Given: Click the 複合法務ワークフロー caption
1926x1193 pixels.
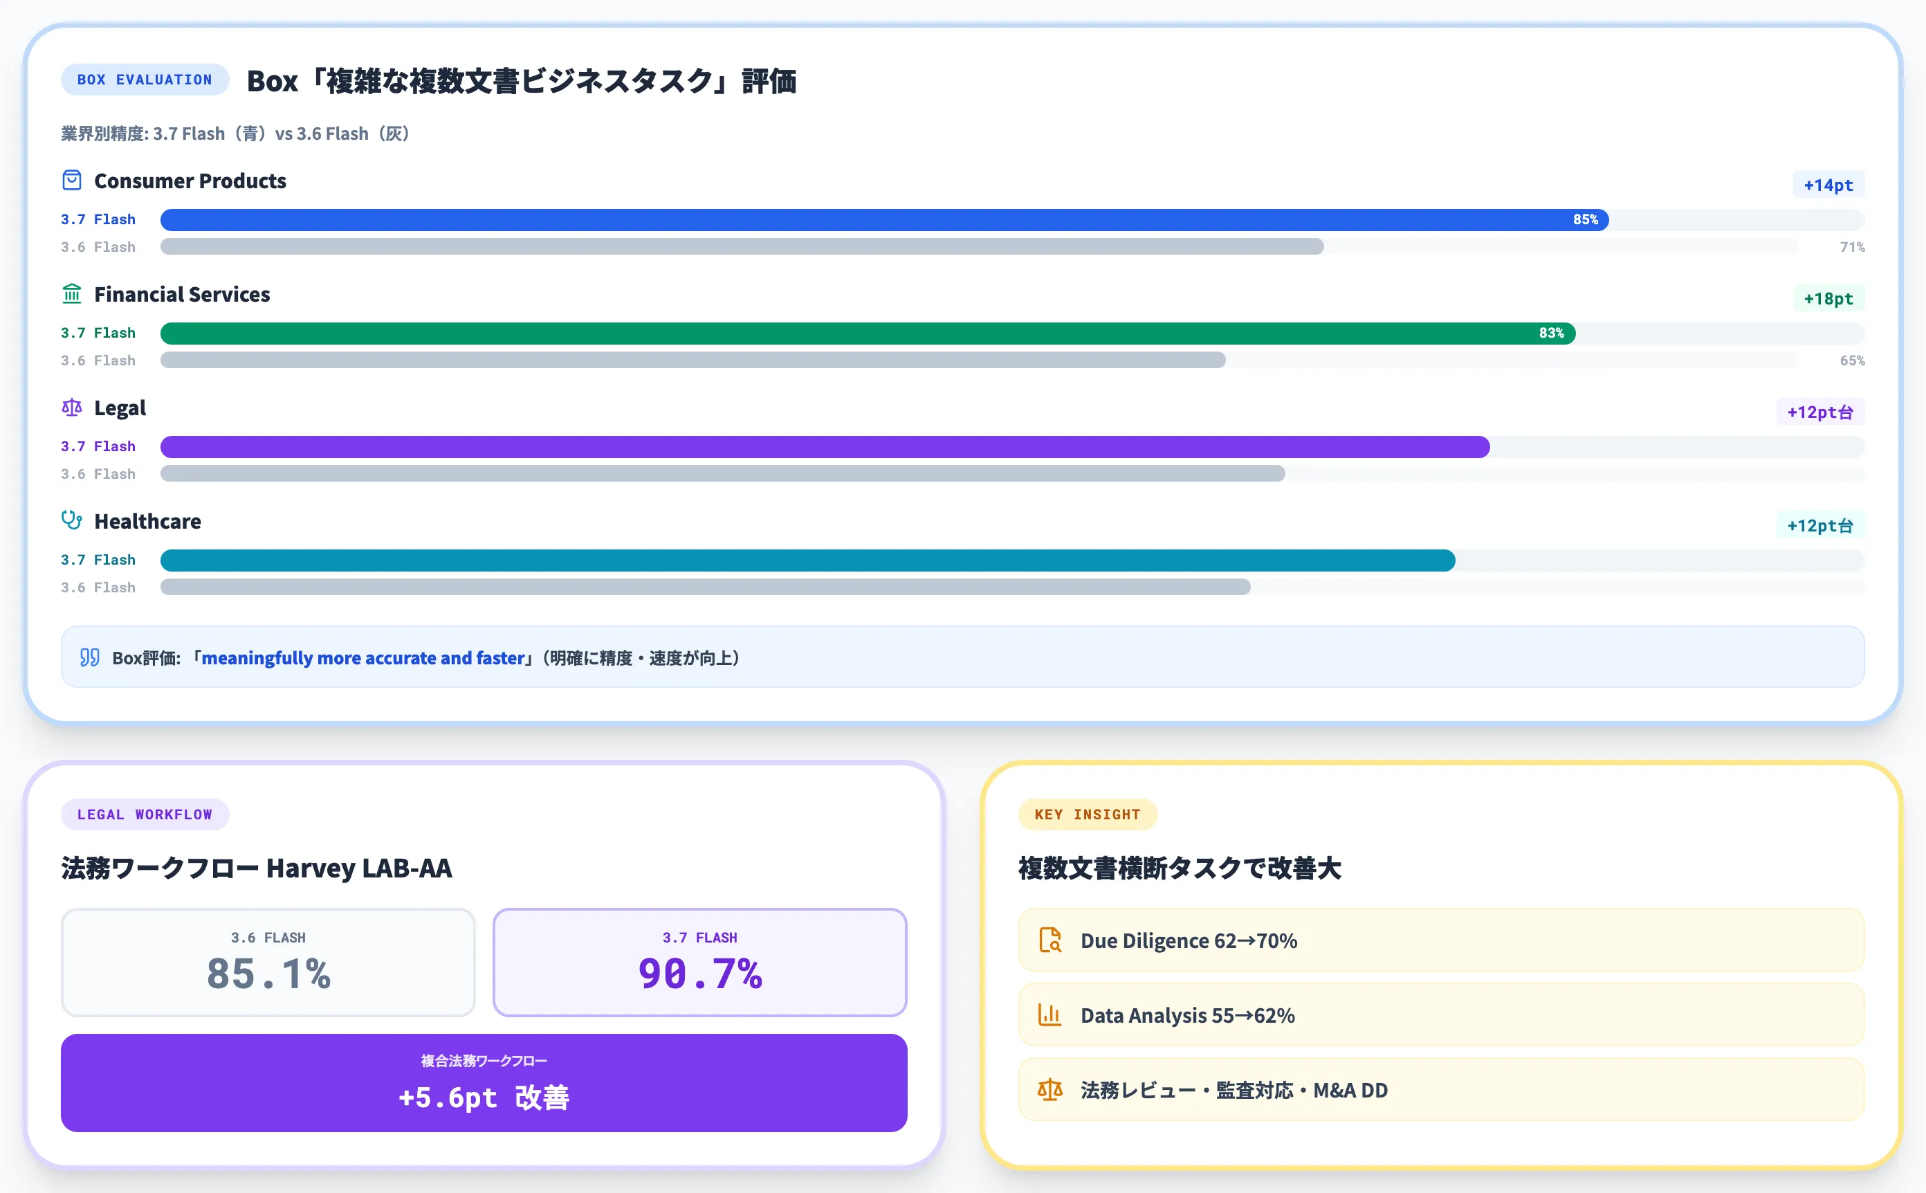Looking at the screenshot, I should tap(484, 1060).
